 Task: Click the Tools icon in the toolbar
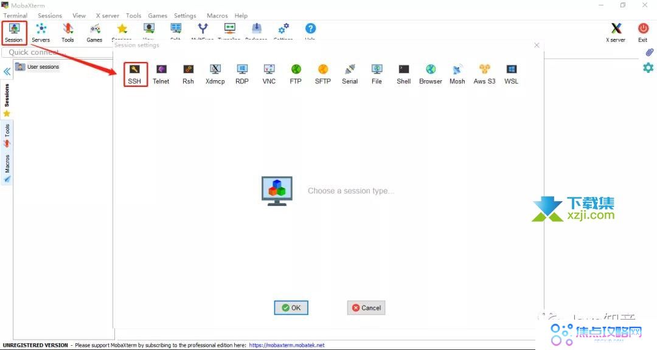point(68,33)
